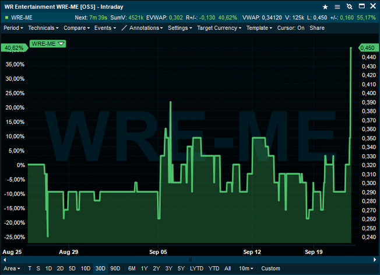Open the Template dropdown
This screenshot has width=380, height=275.
[259, 28]
